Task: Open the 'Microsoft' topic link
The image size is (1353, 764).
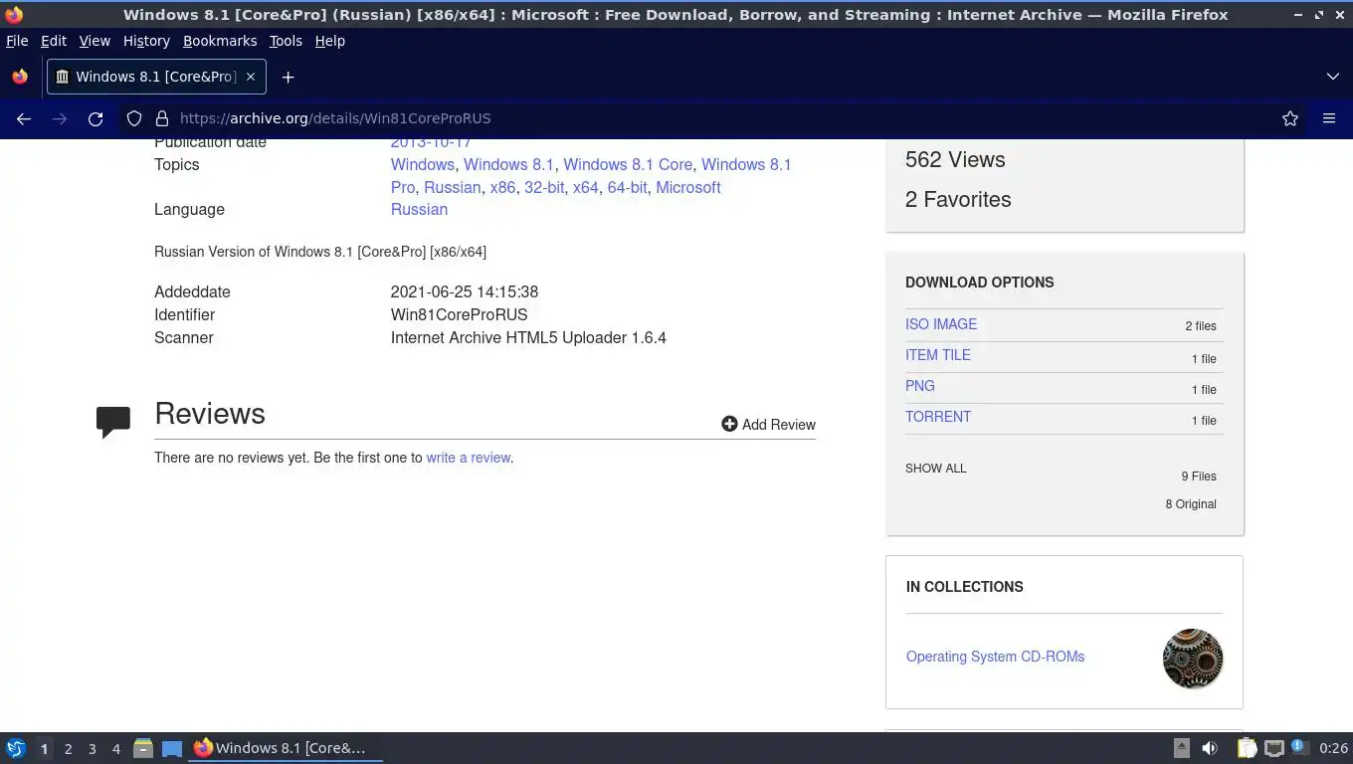Action: click(x=688, y=187)
